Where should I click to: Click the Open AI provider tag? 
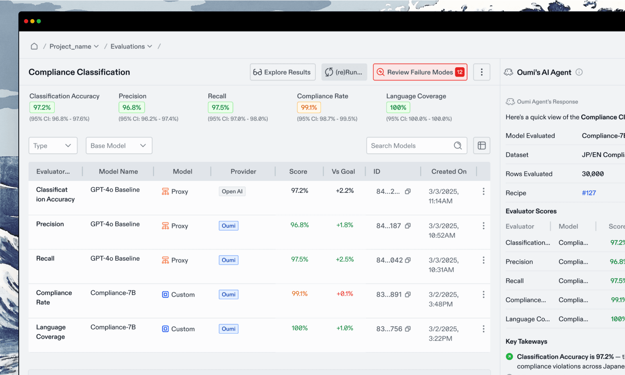coord(232,191)
